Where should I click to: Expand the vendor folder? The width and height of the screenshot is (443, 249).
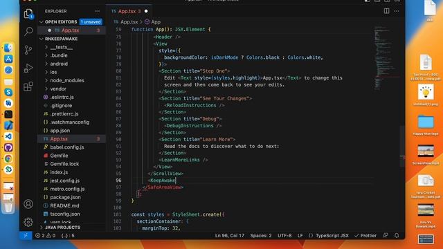tap(58, 89)
